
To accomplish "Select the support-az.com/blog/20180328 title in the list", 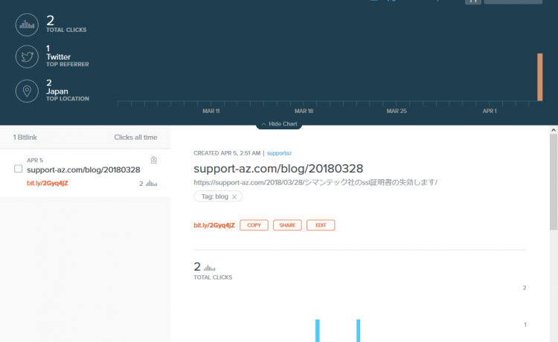I will point(83,170).
